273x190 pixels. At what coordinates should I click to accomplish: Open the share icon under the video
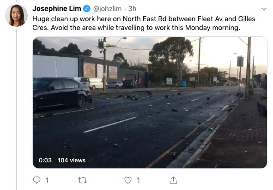[173, 180]
